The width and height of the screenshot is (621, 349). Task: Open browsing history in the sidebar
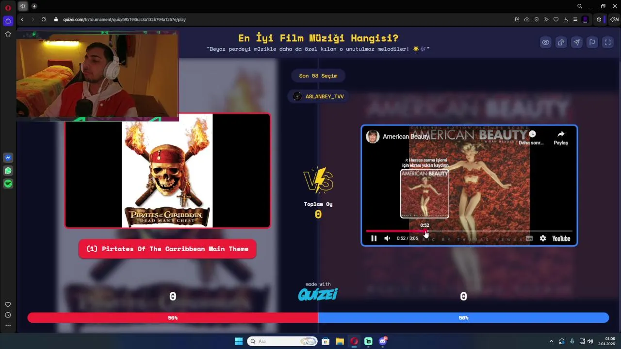click(8, 315)
